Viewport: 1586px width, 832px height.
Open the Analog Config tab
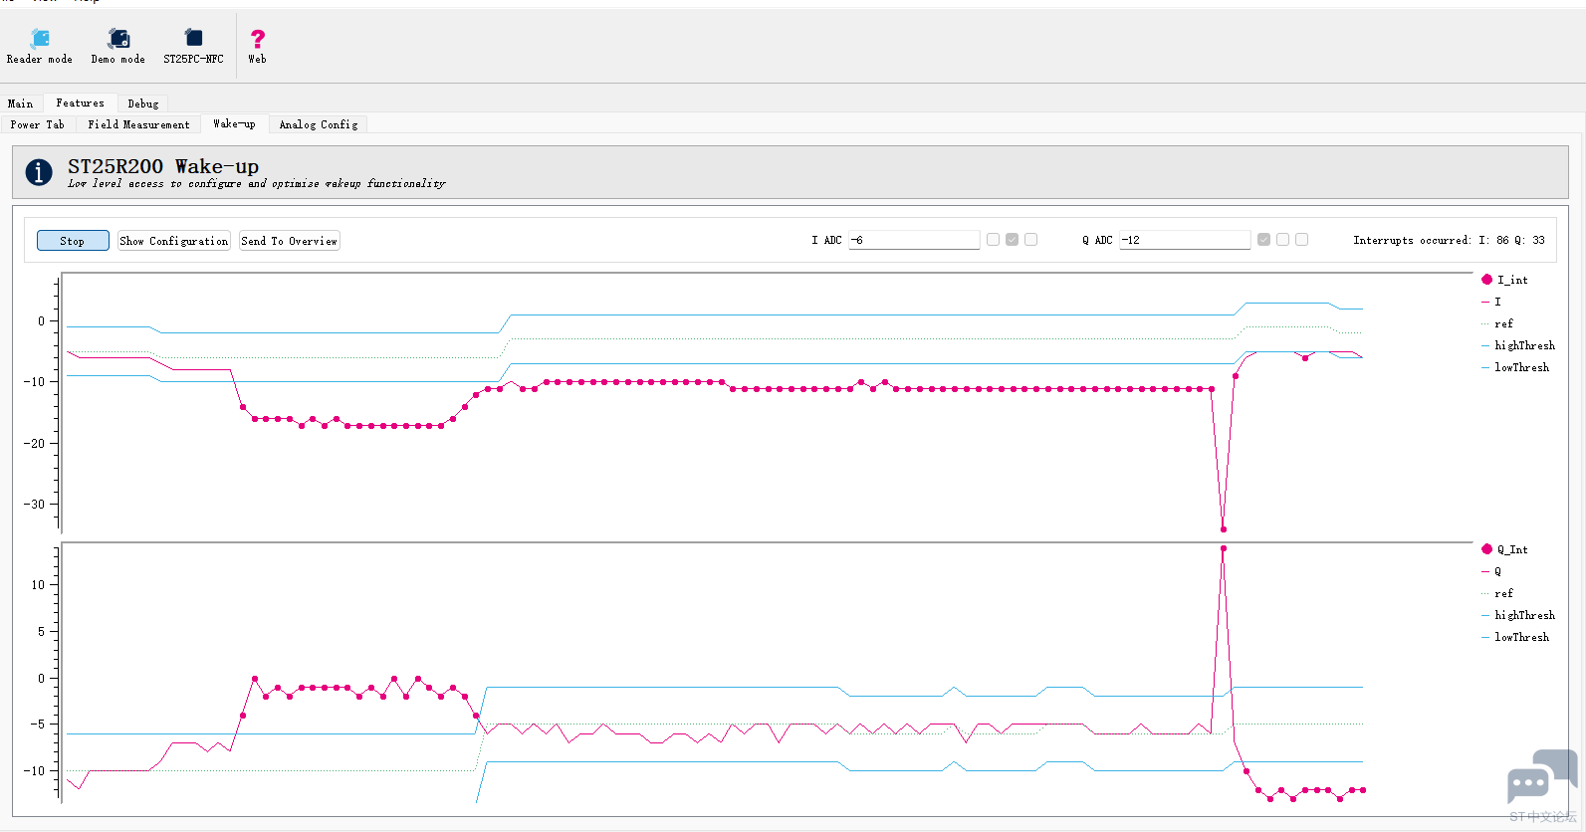click(319, 124)
